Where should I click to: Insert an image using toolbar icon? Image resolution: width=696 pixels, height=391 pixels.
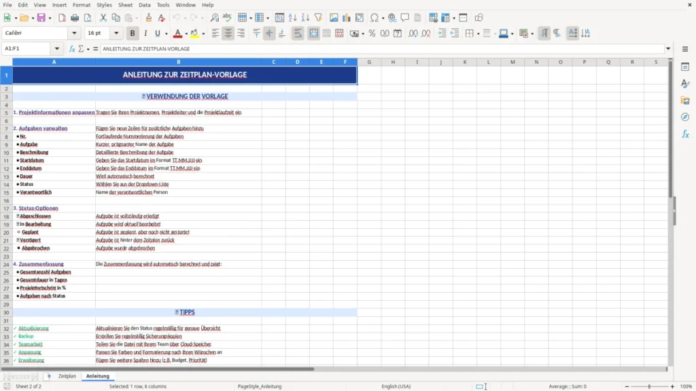[334, 18]
